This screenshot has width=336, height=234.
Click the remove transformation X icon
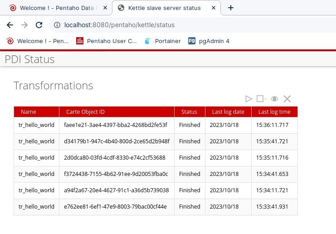(287, 99)
